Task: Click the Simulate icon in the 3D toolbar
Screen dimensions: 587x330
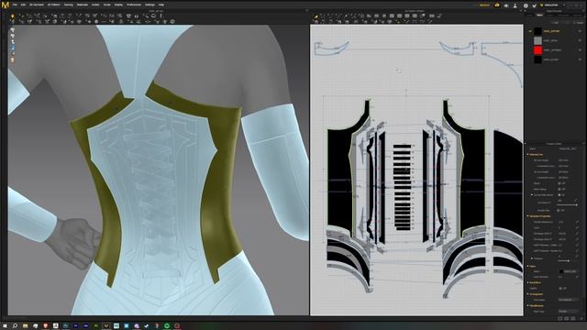Action: point(12,16)
